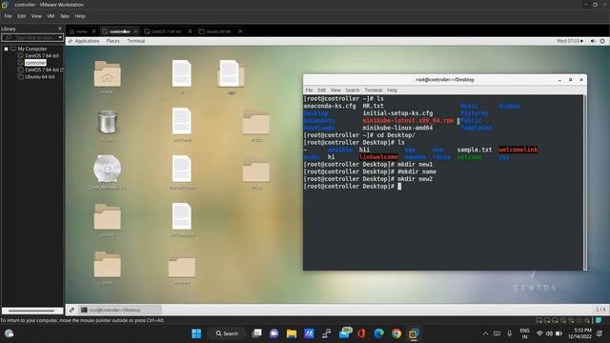Click the library panel horizontal scrollbar
This screenshot has width=610, height=343.
click(x=32, y=311)
